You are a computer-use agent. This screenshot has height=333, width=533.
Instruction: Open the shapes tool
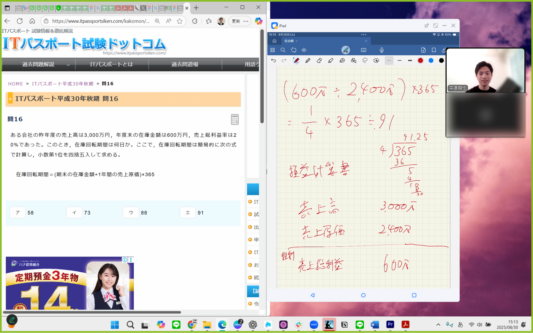353,60
